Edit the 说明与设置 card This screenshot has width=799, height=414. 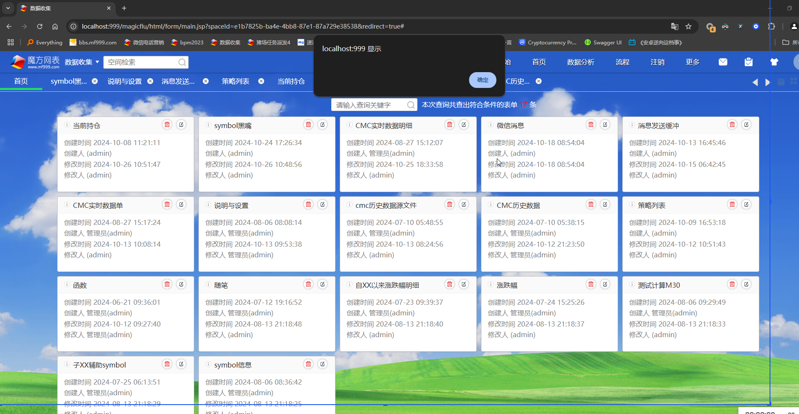(x=323, y=204)
